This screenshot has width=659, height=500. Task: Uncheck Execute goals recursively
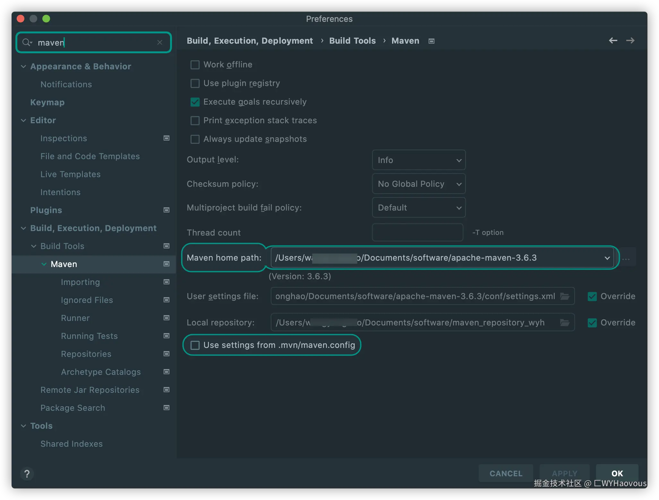point(195,102)
